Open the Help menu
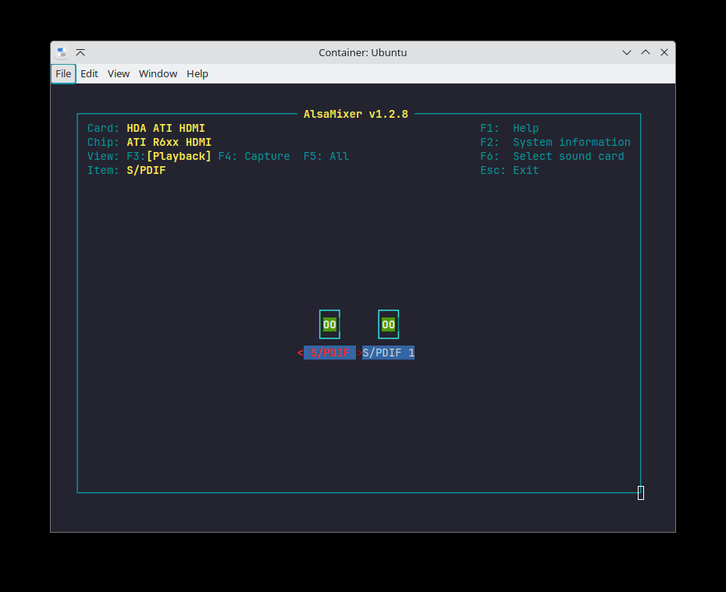This screenshot has width=726, height=592. (198, 74)
